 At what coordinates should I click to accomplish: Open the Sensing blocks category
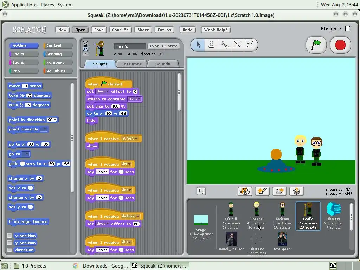coord(58,54)
